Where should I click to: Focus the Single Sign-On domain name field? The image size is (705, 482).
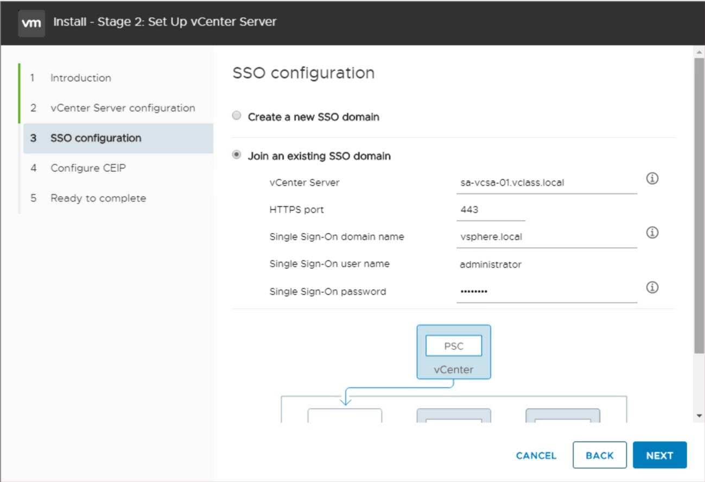tap(547, 237)
